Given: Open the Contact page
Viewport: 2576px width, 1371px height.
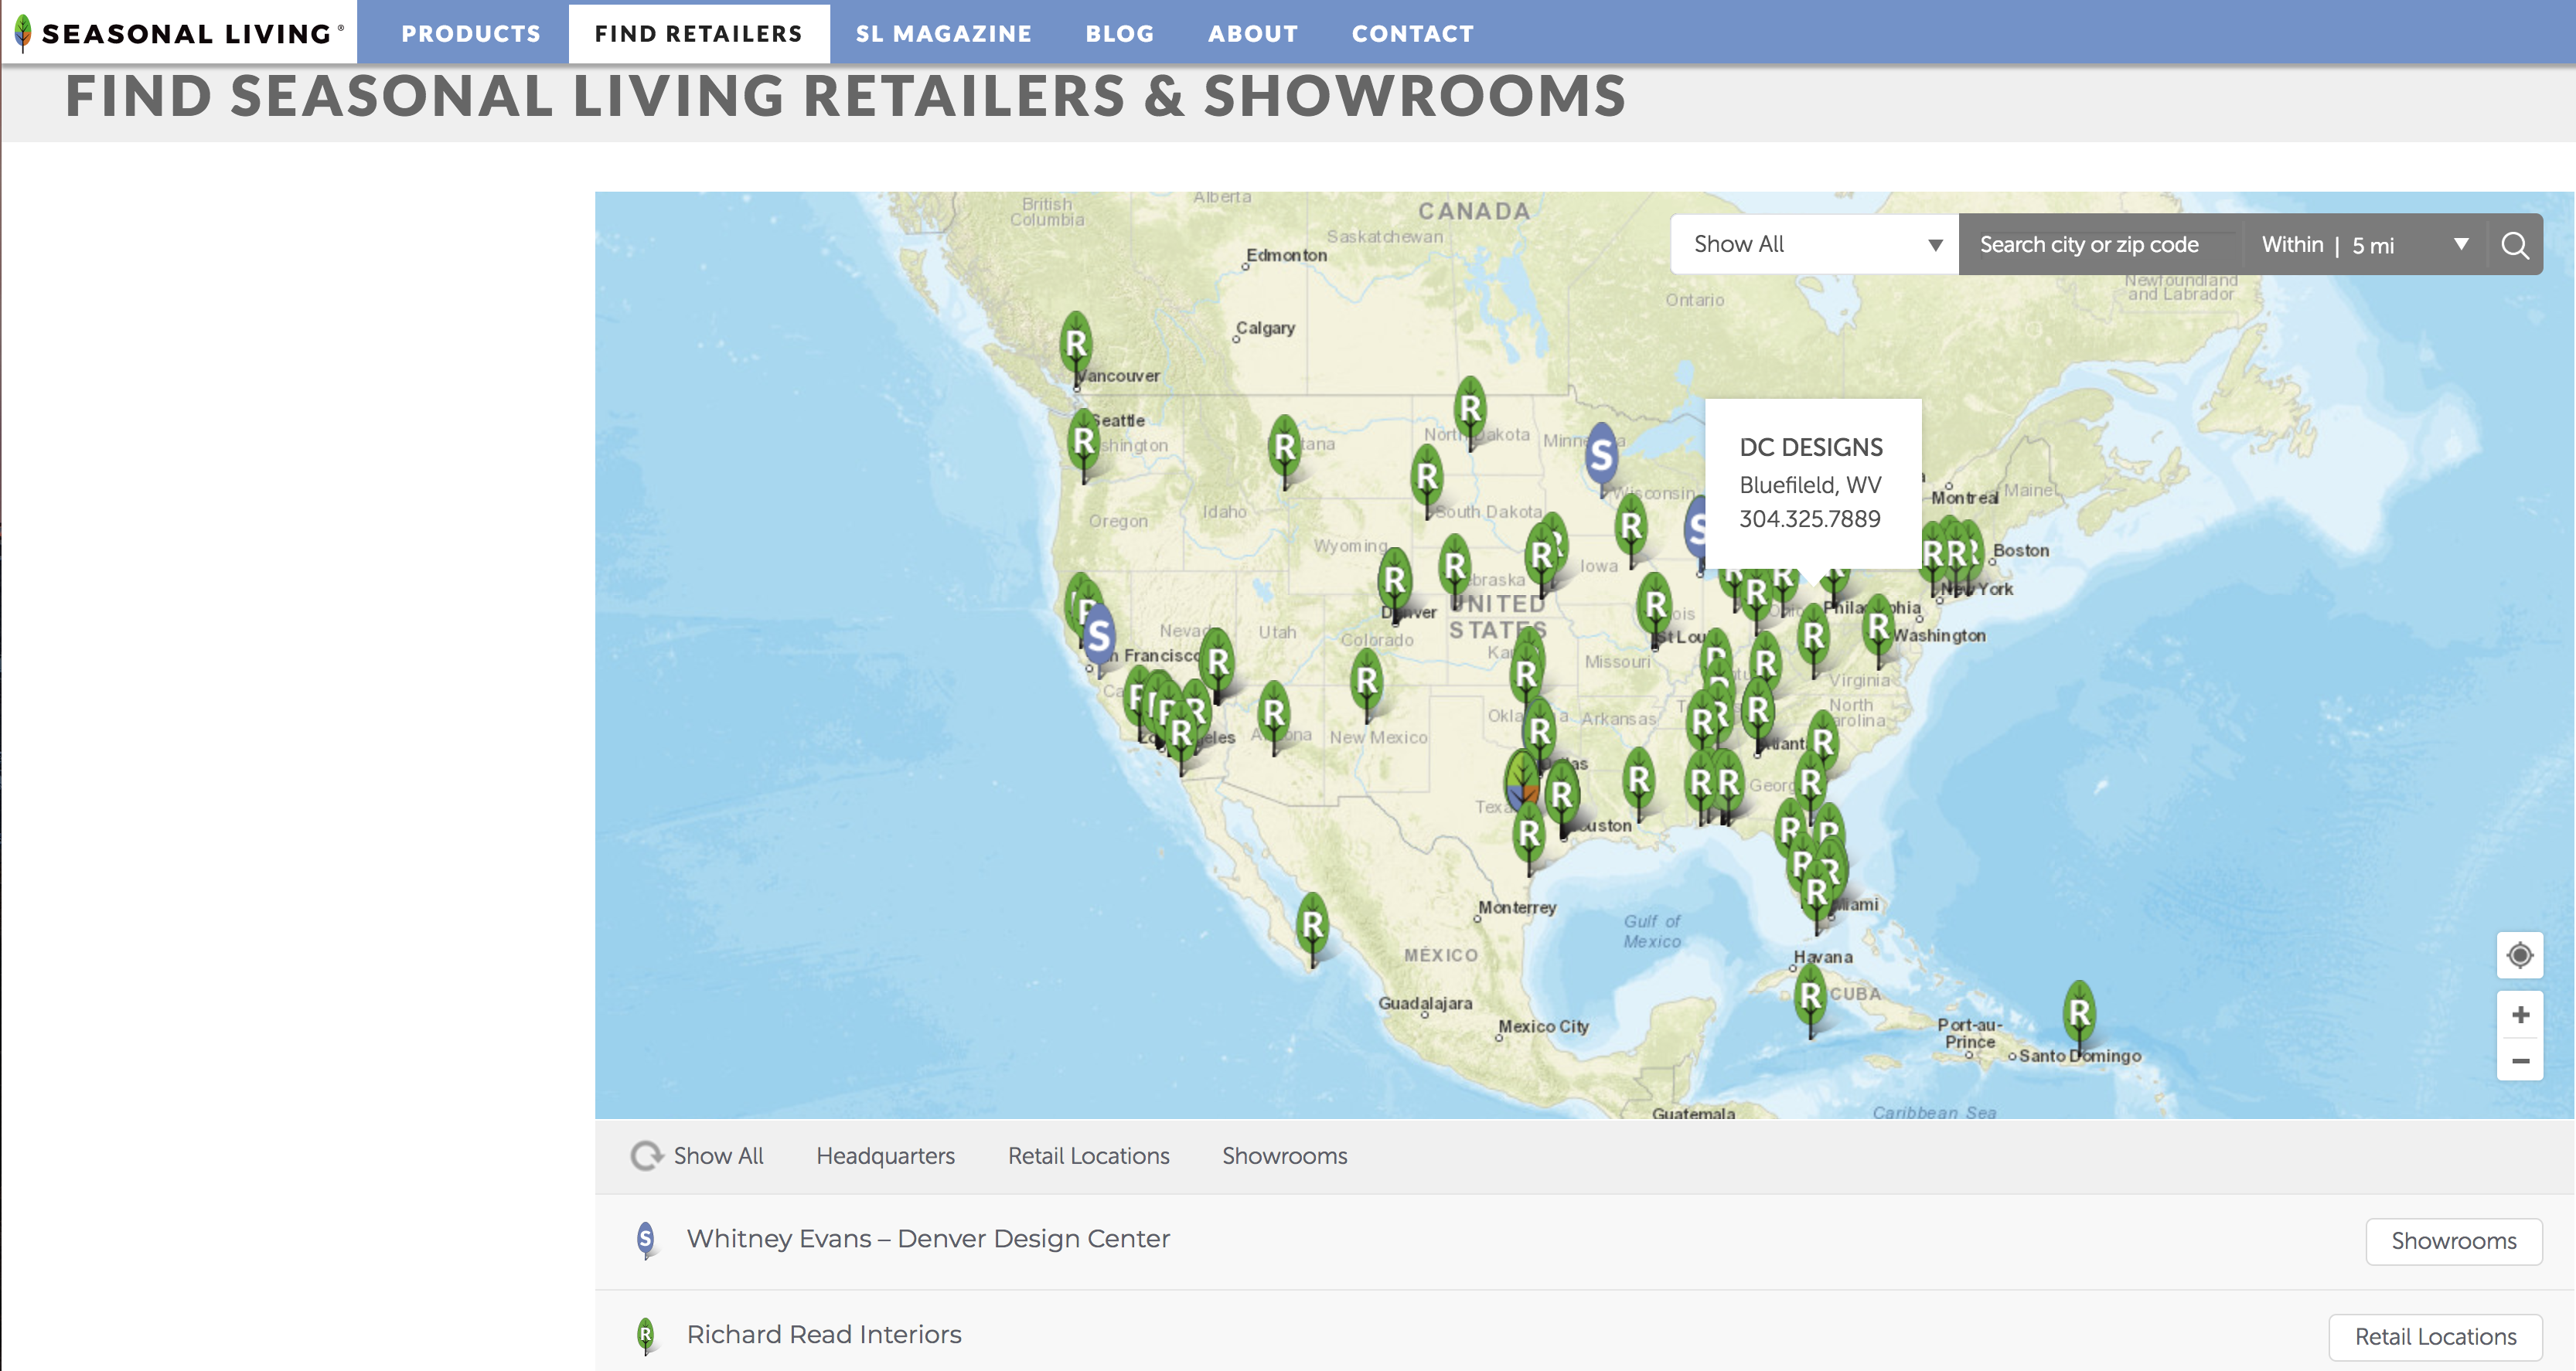Looking at the screenshot, I should (x=1412, y=34).
